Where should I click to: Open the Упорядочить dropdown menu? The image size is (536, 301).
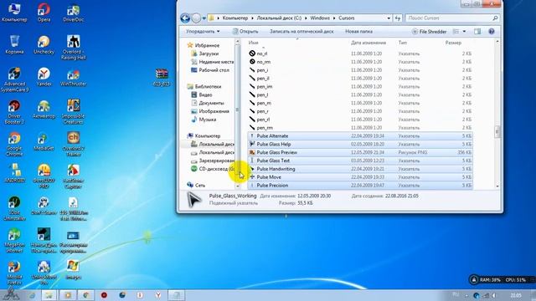pyautogui.click(x=203, y=32)
